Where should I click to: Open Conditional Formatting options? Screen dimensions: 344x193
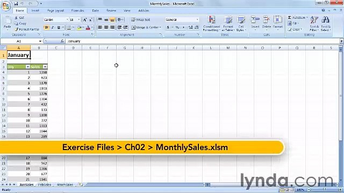point(211,24)
